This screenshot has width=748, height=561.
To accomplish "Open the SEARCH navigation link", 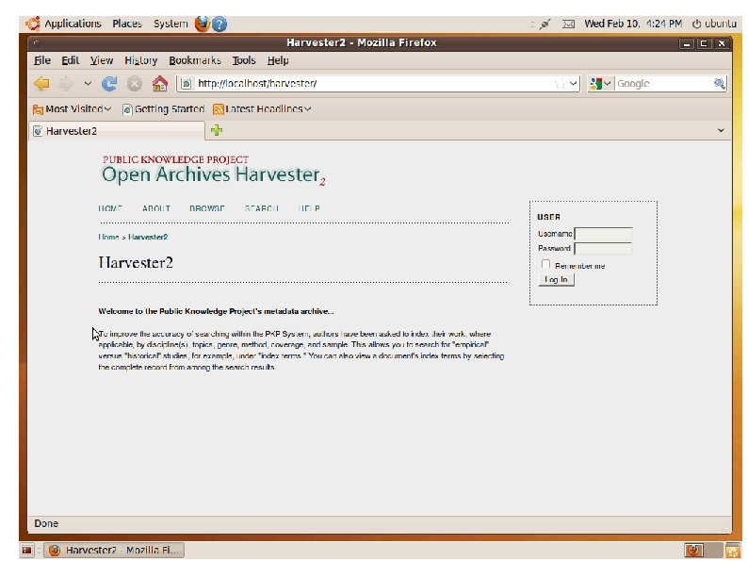I will (x=261, y=208).
